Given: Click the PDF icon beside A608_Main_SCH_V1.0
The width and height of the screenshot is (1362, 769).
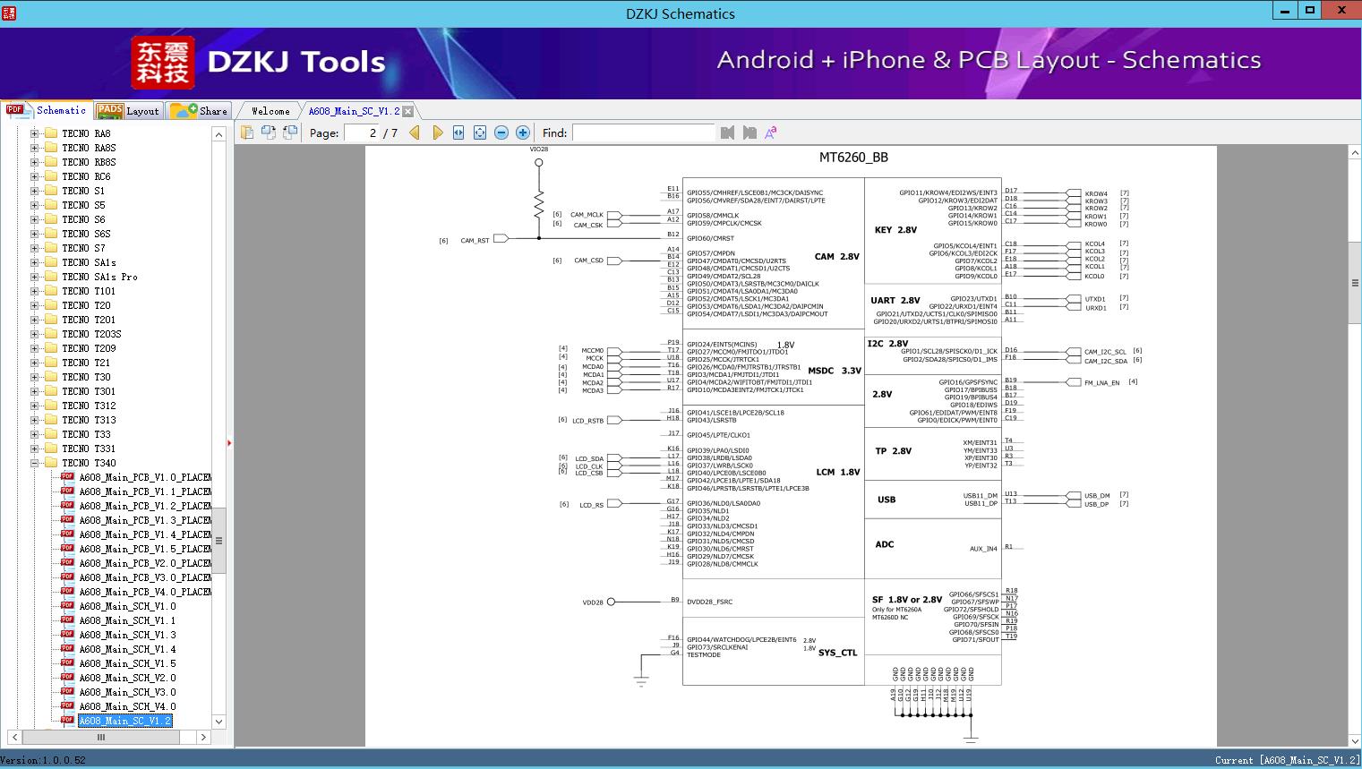Looking at the screenshot, I should click(67, 606).
